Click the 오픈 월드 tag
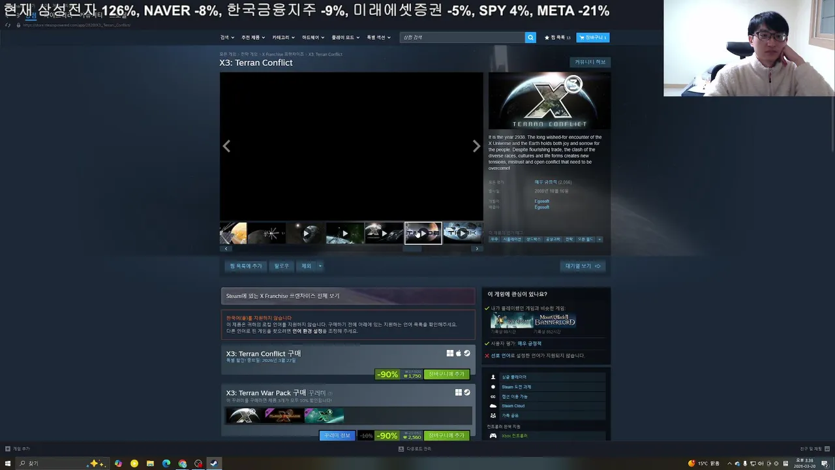835x470 pixels. point(585,240)
